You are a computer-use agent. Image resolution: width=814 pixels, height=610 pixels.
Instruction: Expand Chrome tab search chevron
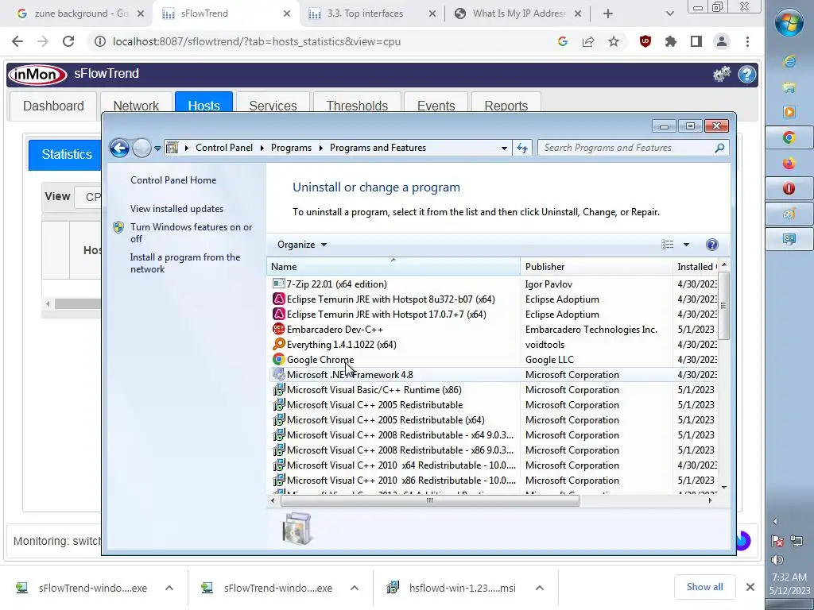pos(669,14)
